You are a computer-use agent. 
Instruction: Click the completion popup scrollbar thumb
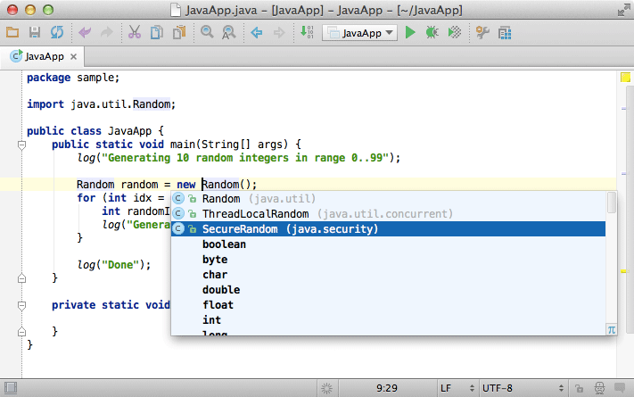[x=612, y=203]
